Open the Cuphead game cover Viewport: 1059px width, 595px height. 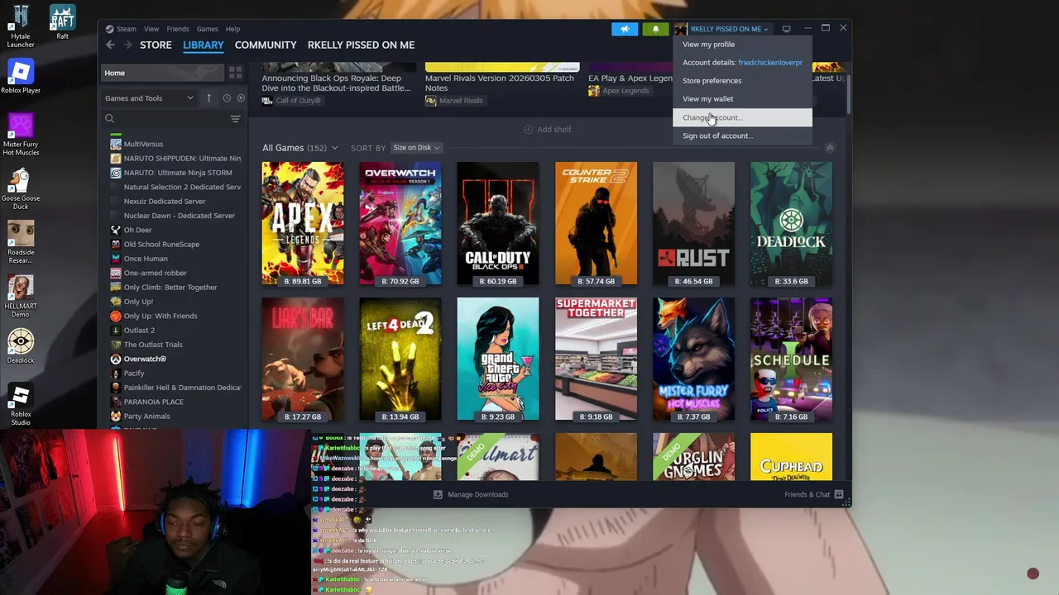pyautogui.click(x=791, y=456)
